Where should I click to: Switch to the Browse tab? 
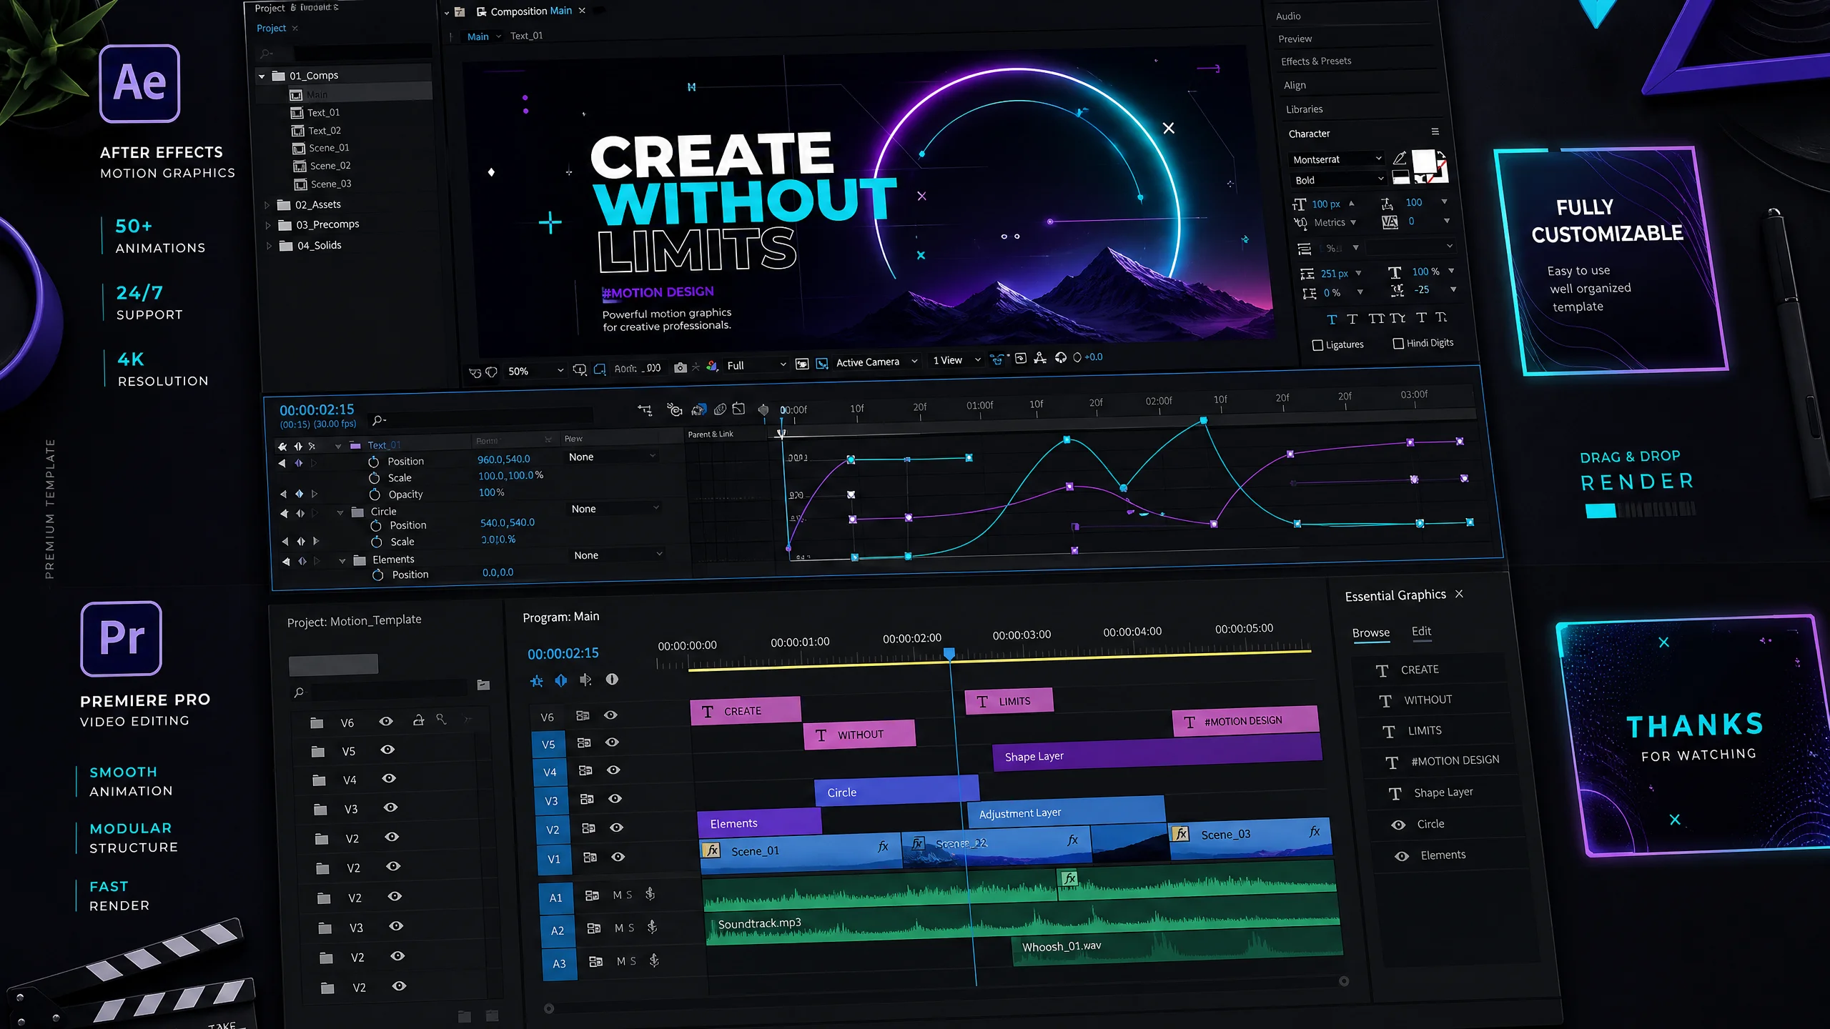pos(1371,633)
